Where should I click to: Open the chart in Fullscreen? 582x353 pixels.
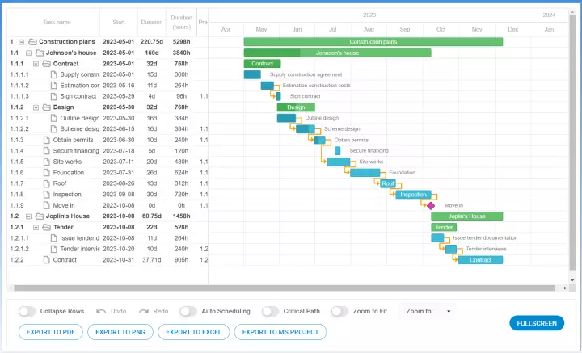(x=537, y=323)
